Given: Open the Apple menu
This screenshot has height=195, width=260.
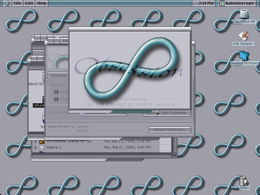Looking at the screenshot, I should coord(7,3).
